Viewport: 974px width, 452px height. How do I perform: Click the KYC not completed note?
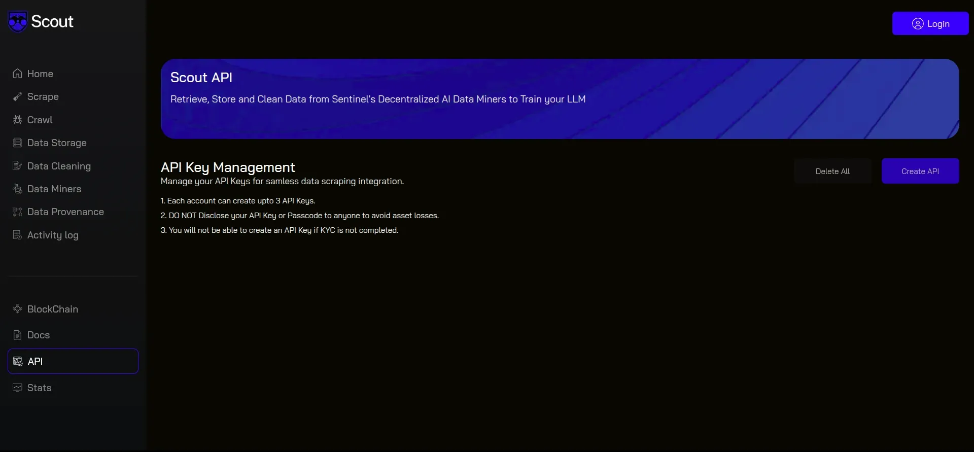click(x=280, y=230)
